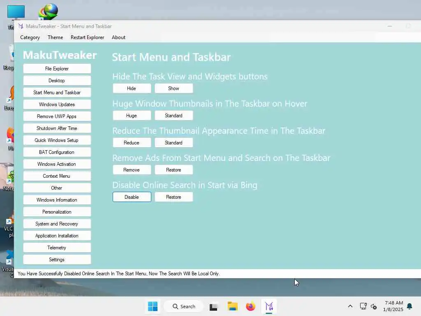Click MakuTweaker icon on taskbar

[x=269, y=306]
